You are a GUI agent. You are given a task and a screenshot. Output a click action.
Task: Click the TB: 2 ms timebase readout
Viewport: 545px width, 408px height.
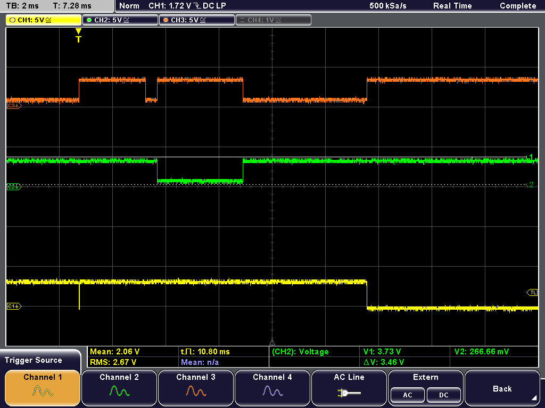point(22,5)
